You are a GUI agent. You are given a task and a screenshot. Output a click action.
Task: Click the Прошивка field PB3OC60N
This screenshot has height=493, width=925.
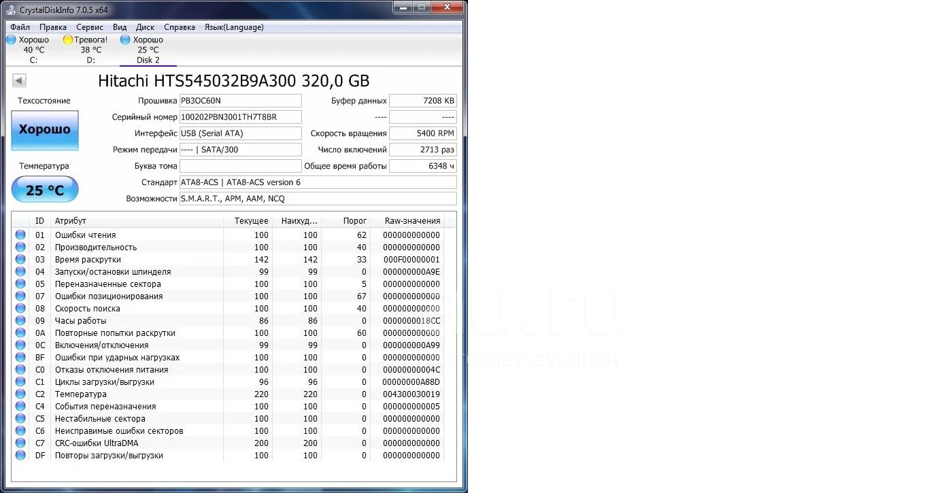tap(240, 101)
